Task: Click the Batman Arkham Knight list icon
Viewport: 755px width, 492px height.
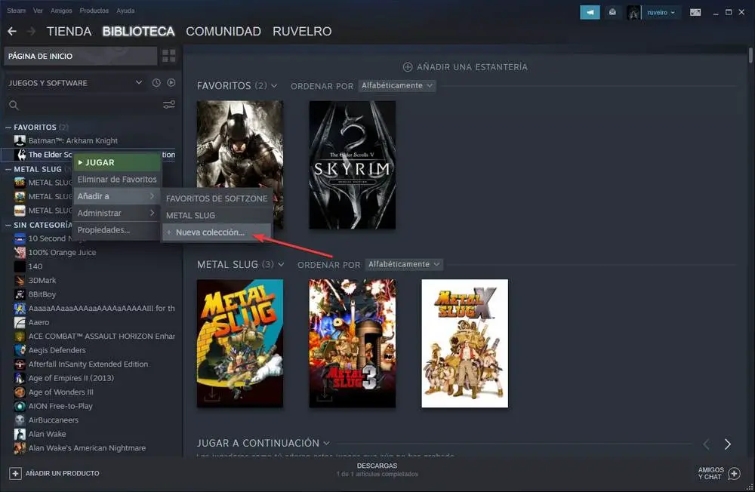Action: click(x=20, y=140)
